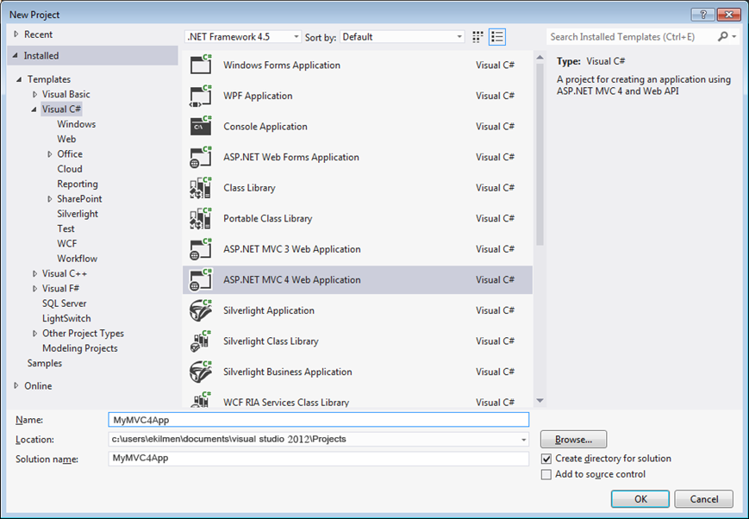Click the Solution name input field
This screenshot has height=519, width=749.
[x=319, y=459]
